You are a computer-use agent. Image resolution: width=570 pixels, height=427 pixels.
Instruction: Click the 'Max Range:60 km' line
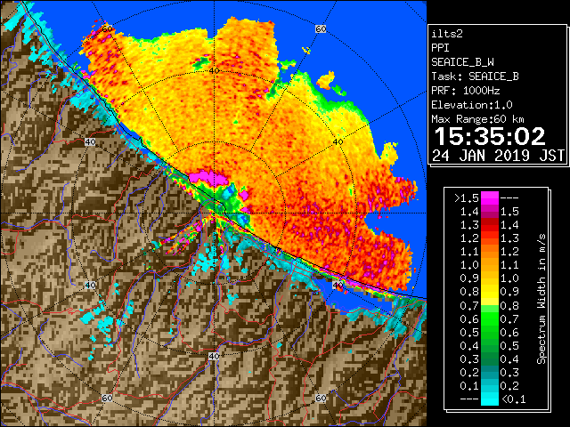click(477, 119)
